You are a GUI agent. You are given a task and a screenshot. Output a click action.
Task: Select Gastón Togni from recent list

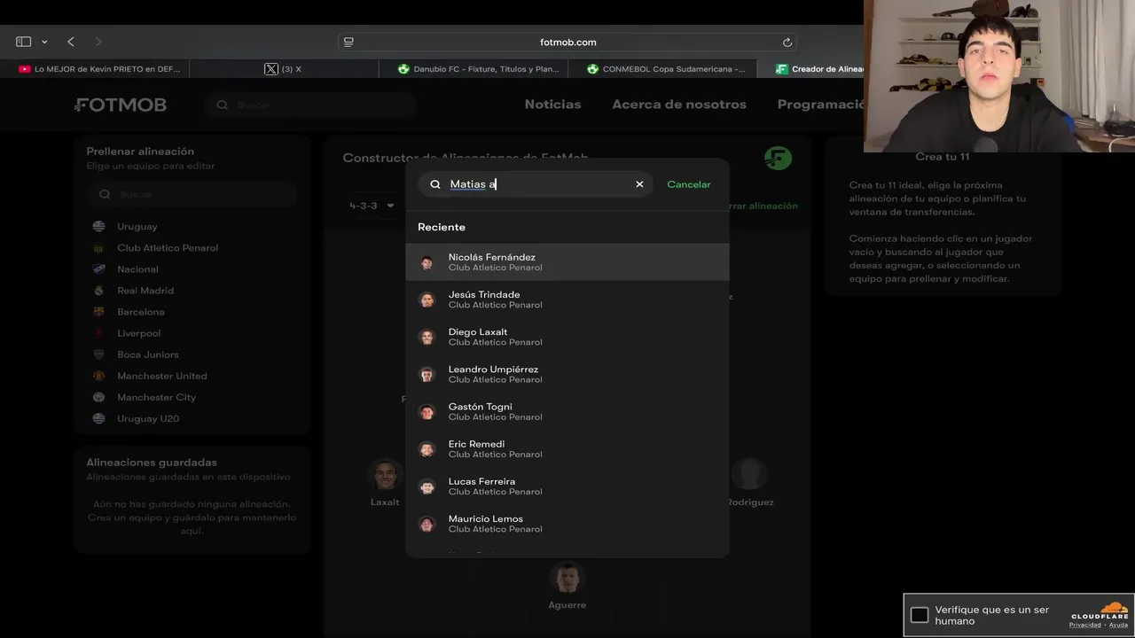tap(567, 411)
